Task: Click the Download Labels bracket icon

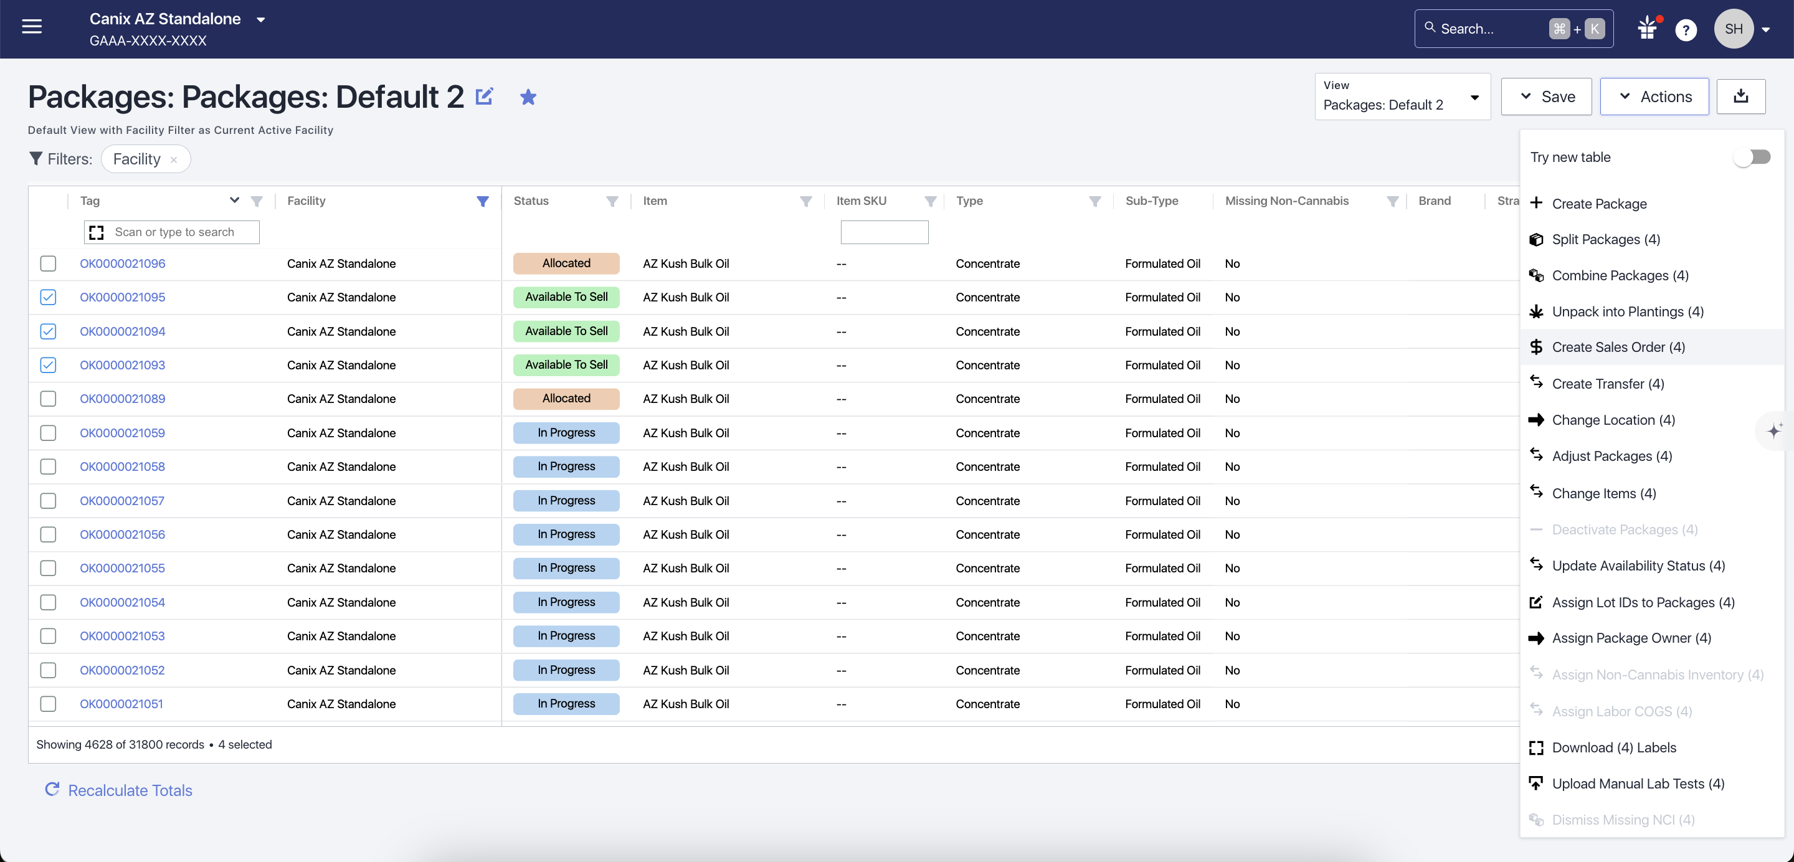Action: (x=1536, y=747)
